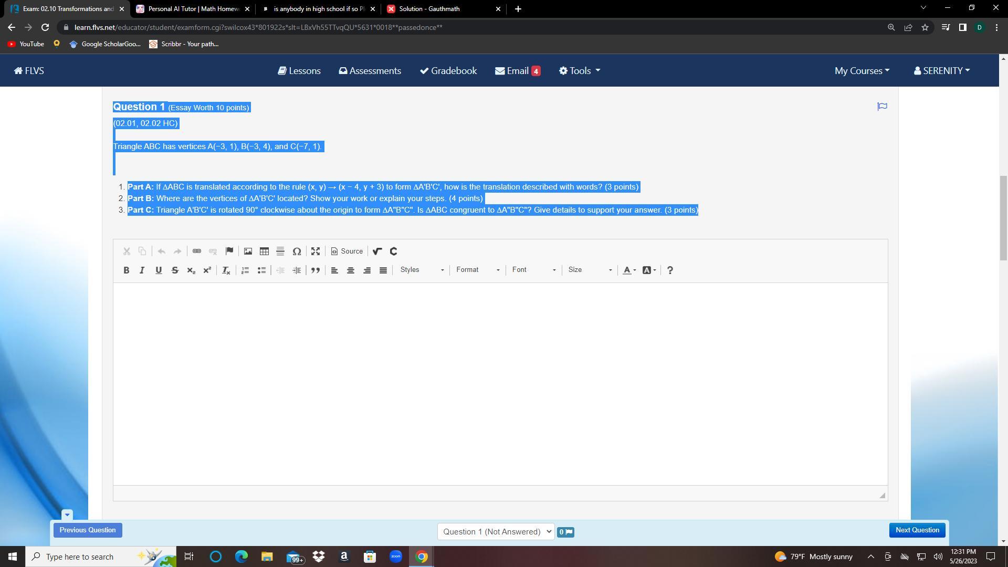Screen dimensions: 1008x567
Task: Insert a block quote
Action: coord(316,270)
